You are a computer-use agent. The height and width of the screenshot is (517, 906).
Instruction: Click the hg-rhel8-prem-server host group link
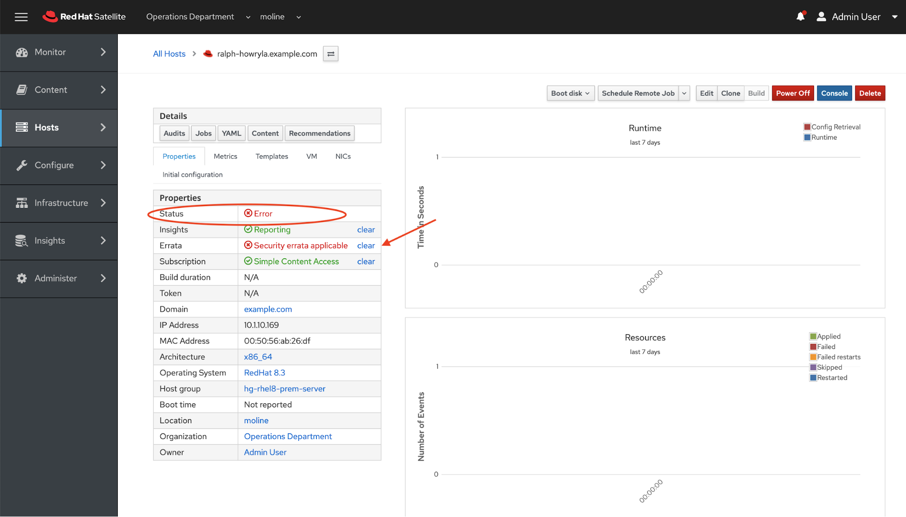tap(284, 388)
